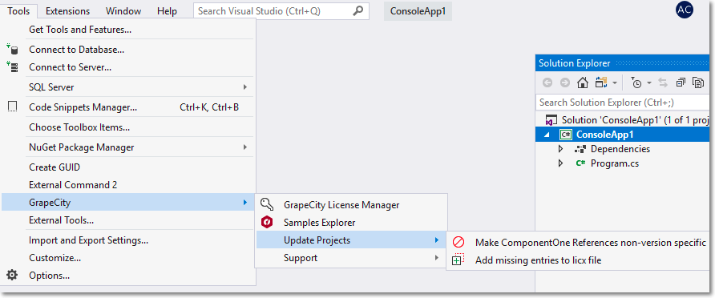The height and width of the screenshot is (298, 715).
Task: Open the user account AC avatar
Action: [x=685, y=10]
